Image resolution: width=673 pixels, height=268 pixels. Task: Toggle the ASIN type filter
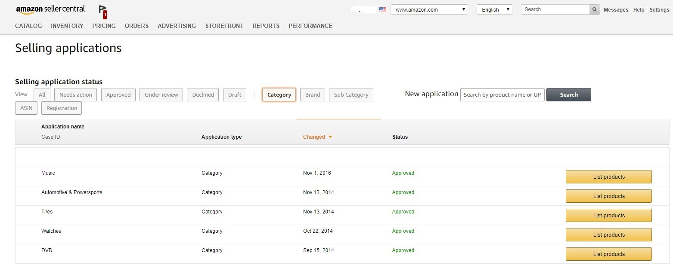[26, 108]
